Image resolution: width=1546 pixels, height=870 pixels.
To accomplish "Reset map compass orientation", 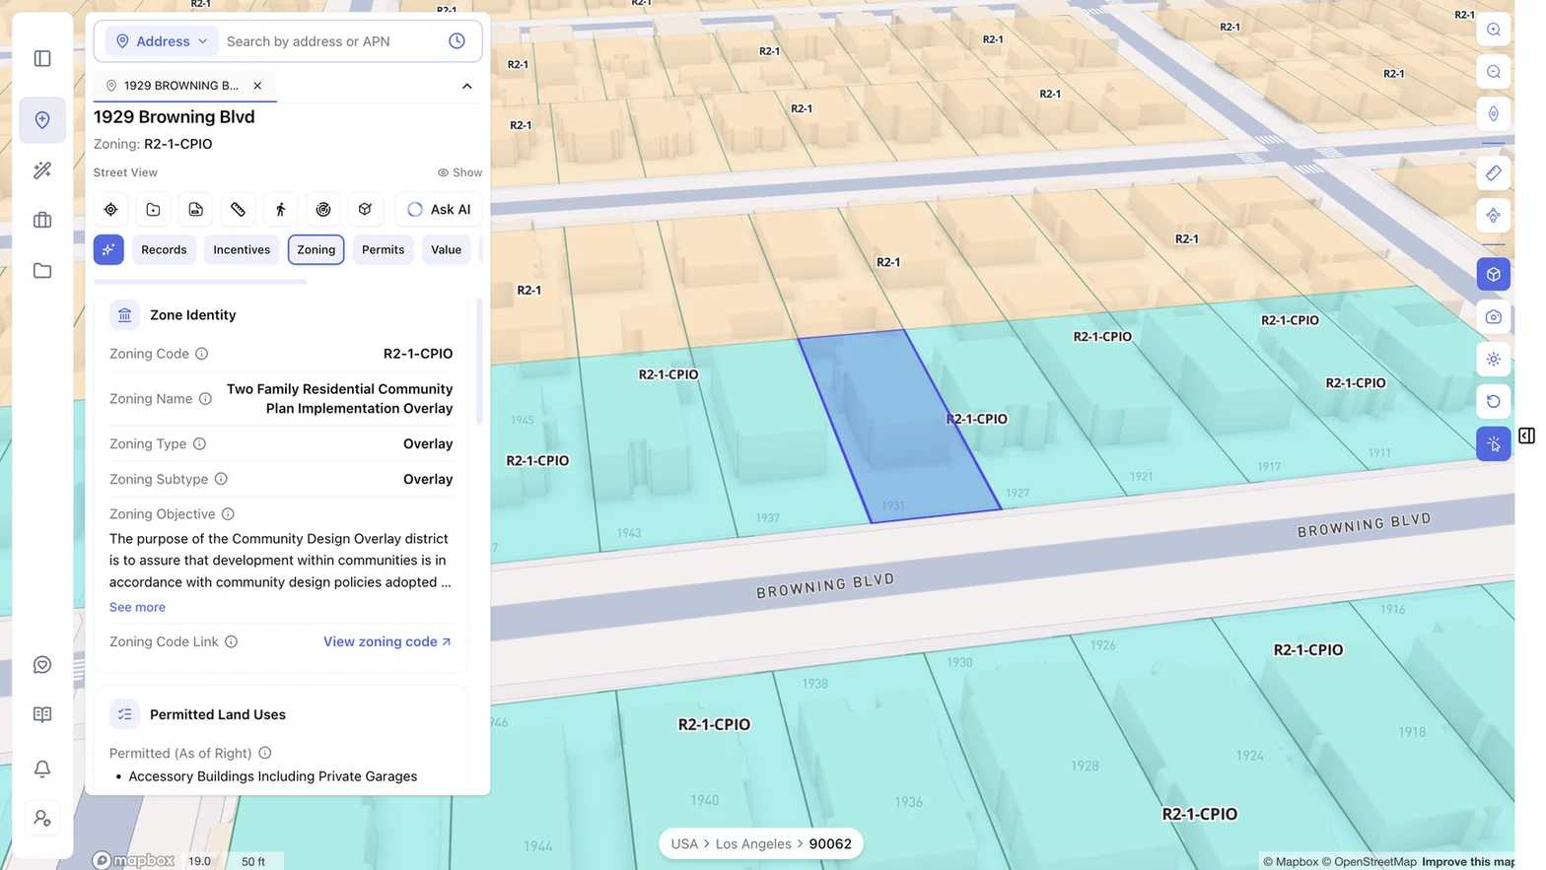I will (1494, 114).
